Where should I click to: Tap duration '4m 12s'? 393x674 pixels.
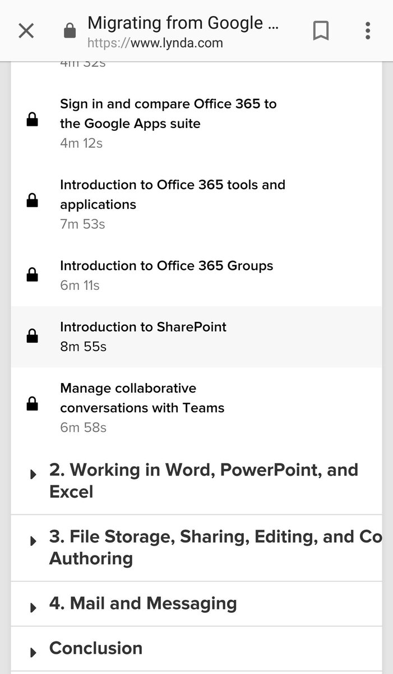click(81, 143)
